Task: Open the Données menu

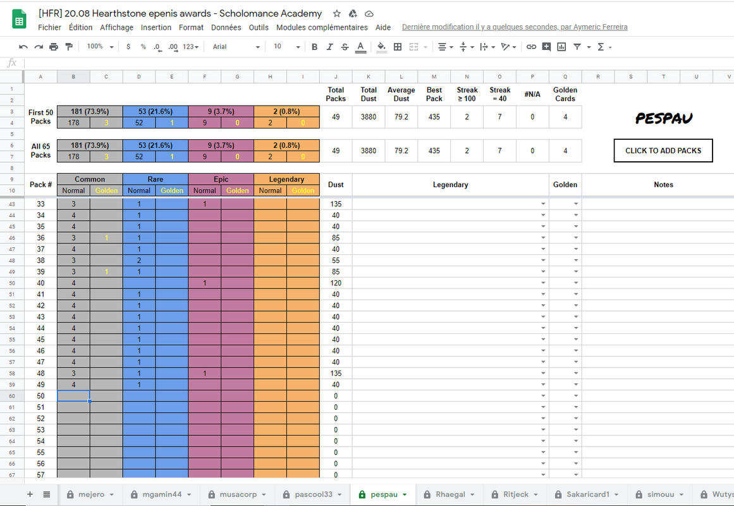Action: coord(226,28)
